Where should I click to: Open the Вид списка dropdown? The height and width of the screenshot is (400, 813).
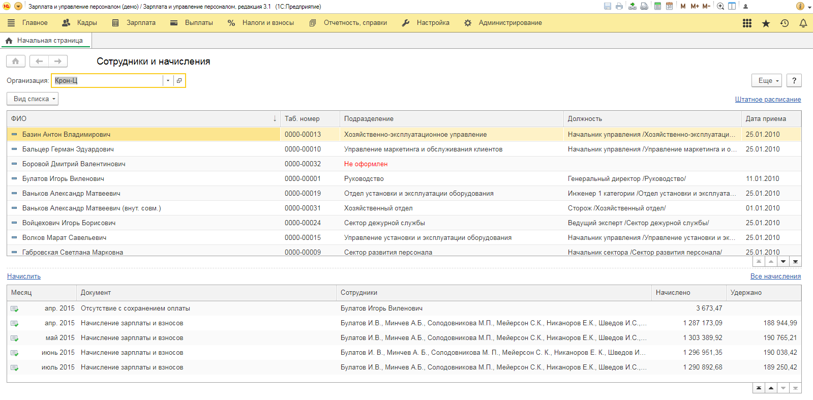pyautogui.click(x=33, y=99)
